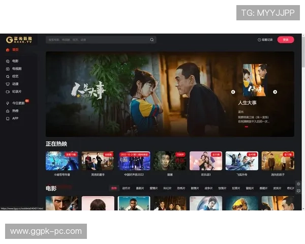Open the 今日更新 lightbulb icon
Screen dimensions: 305x244
(8, 103)
